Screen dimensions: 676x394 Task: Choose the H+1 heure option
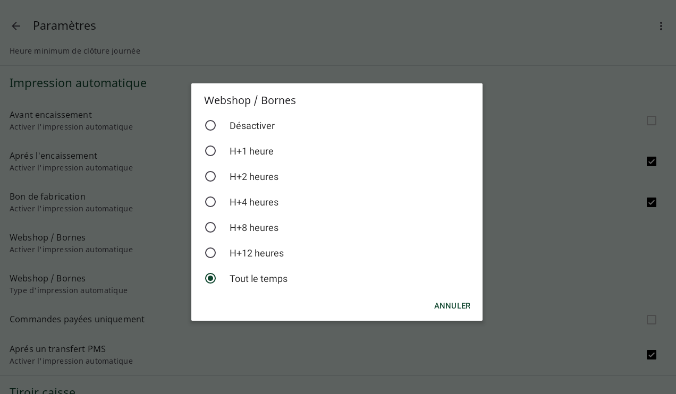coord(337,151)
